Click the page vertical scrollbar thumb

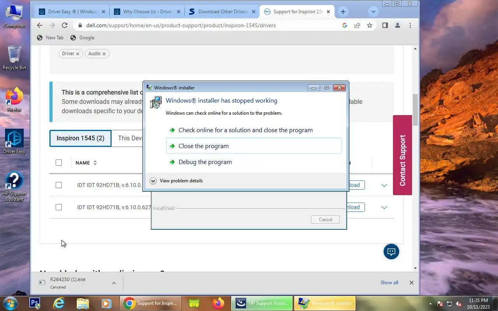415,110
